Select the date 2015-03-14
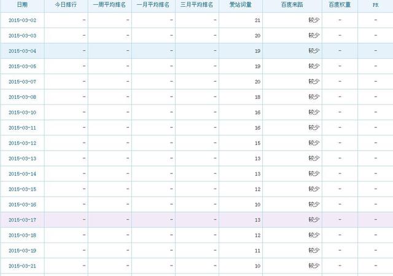Image resolution: width=393 pixels, height=276 pixels. 22,174
